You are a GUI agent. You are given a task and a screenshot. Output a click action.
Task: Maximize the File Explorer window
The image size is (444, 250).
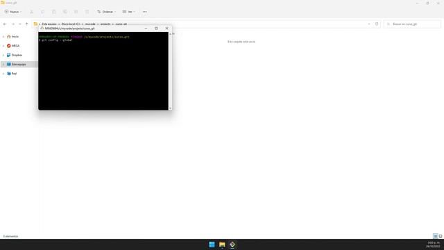427,3
